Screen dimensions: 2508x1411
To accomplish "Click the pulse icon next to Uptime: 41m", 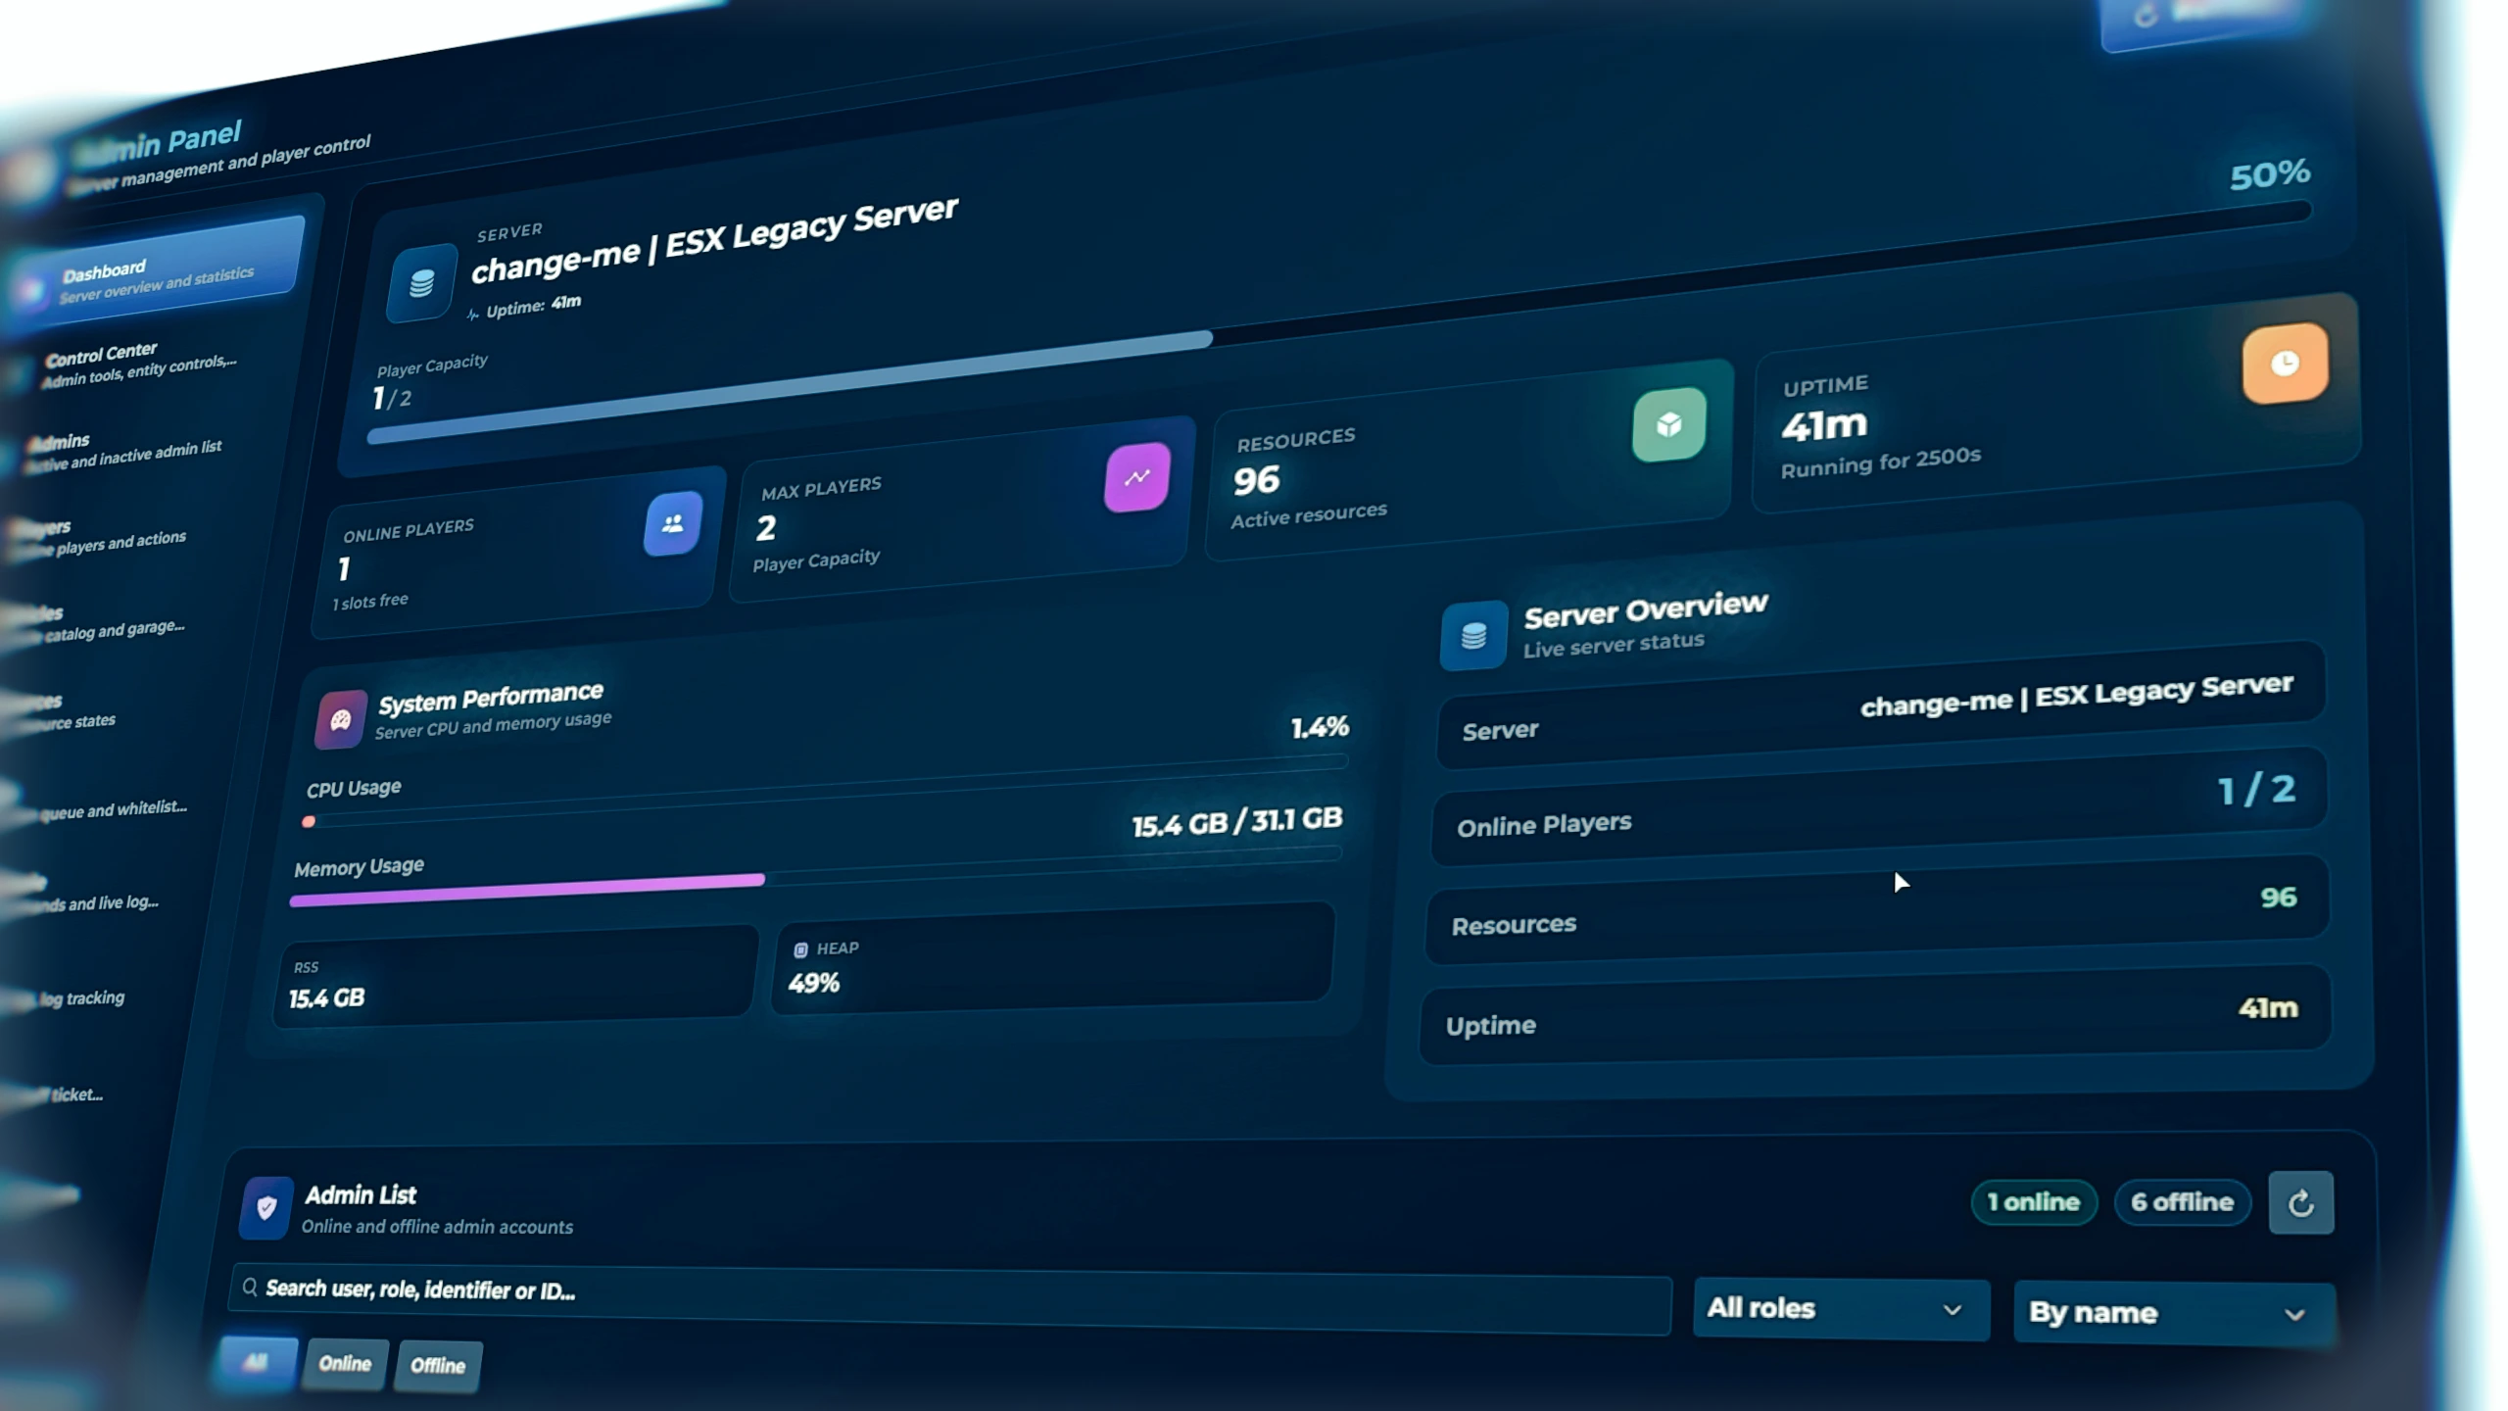I will point(473,314).
